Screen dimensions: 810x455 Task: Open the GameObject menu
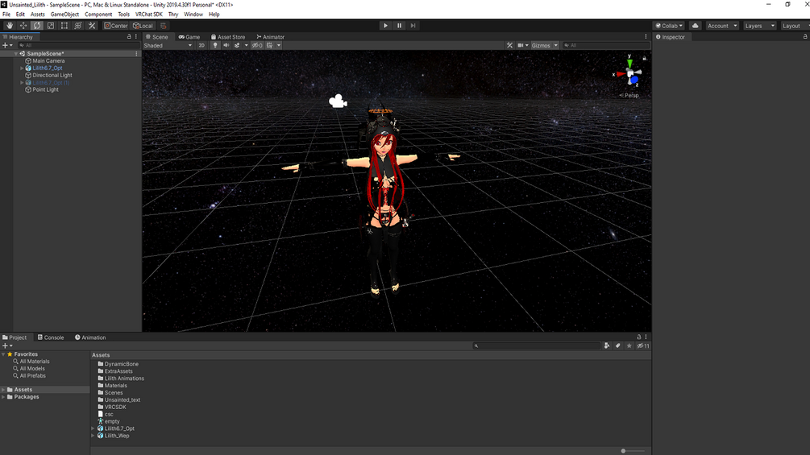pyautogui.click(x=64, y=14)
